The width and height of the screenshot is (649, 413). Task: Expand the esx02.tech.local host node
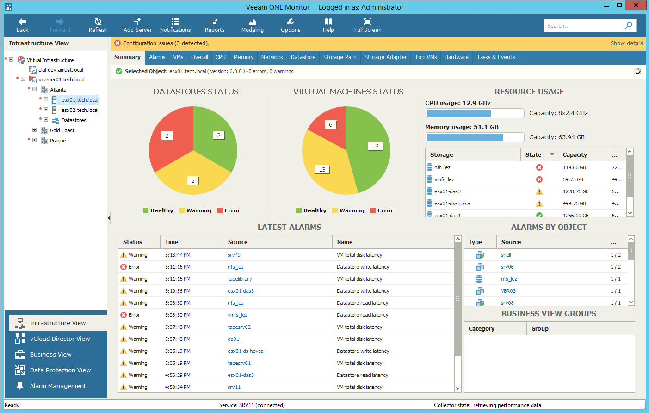pos(46,110)
